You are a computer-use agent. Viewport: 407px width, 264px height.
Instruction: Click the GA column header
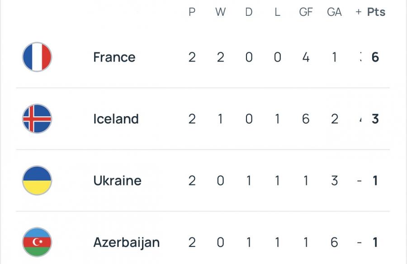pos(334,12)
